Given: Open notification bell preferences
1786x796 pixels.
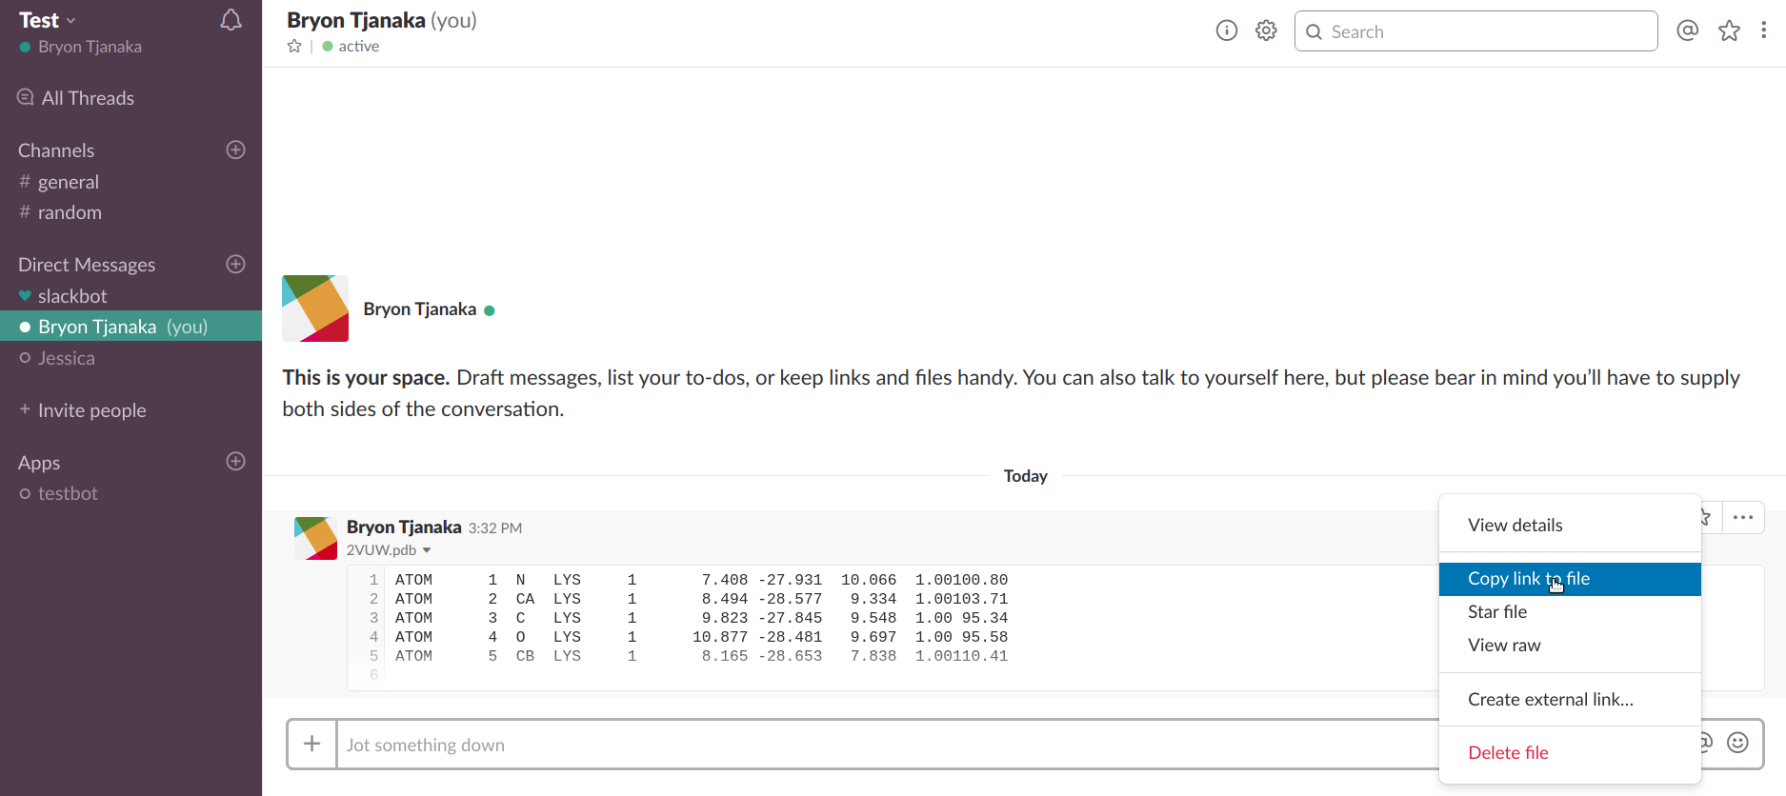Looking at the screenshot, I should pyautogui.click(x=231, y=20).
